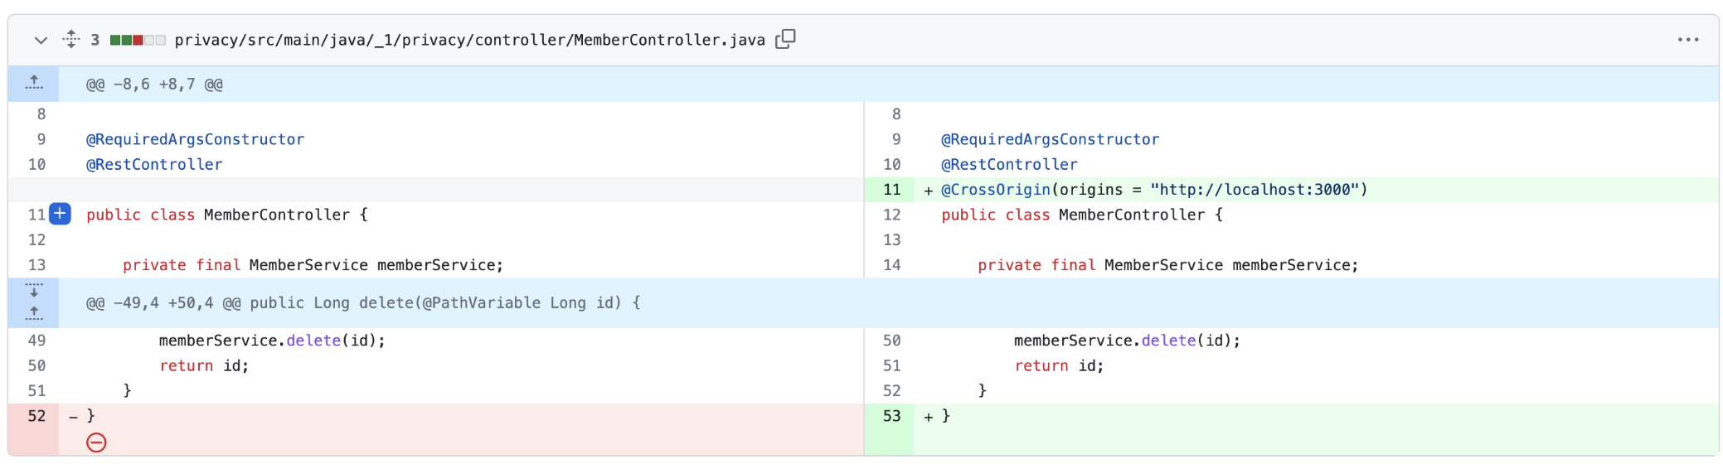
Task: Click the @@ -8,6 +8,7 @@ hunk header
Action: (x=154, y=85)
